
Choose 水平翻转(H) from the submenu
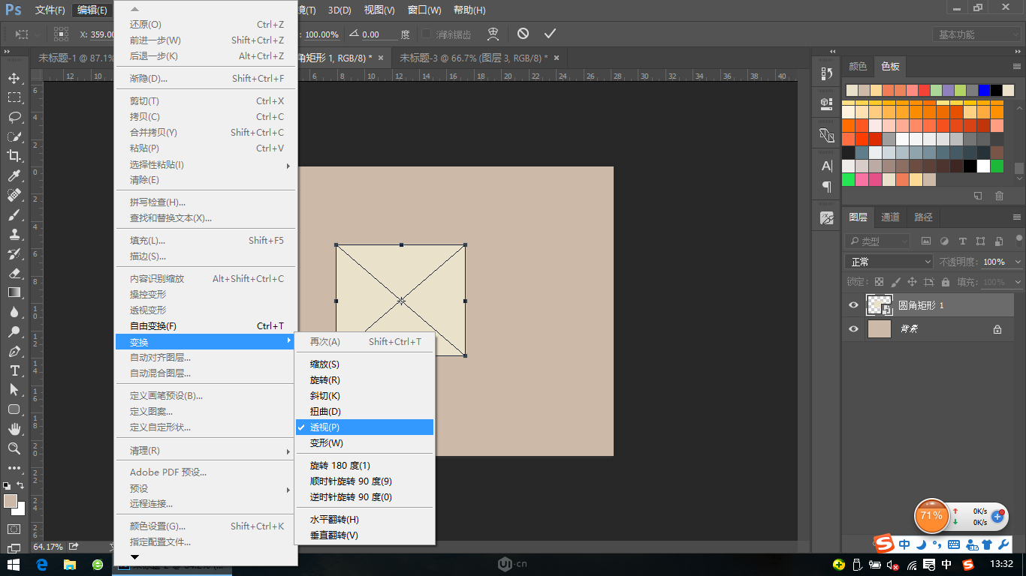click(x=364, y=519)
